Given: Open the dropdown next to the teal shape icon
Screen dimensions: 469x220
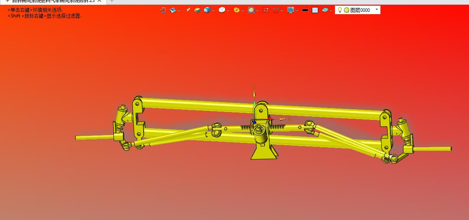Looking at the screenshot, I should 331,10.
